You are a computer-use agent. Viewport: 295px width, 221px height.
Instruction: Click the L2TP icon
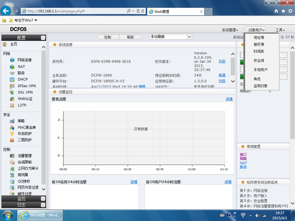pyautogui.click(x=12, y=105)
